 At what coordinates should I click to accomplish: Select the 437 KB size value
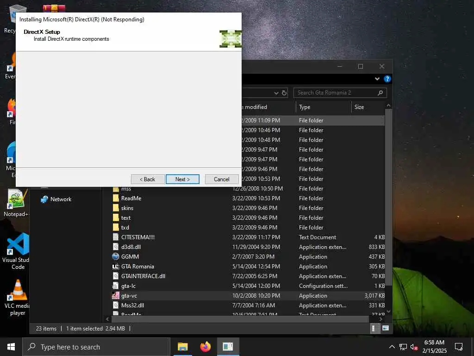pos(377,257)
